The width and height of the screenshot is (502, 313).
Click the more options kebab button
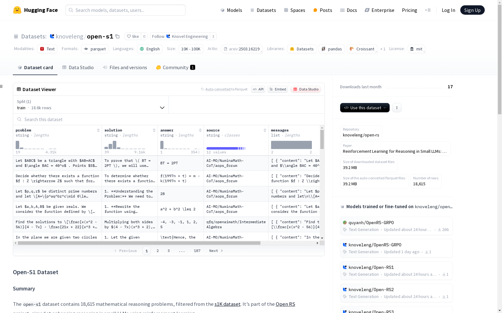coord(397,108)
